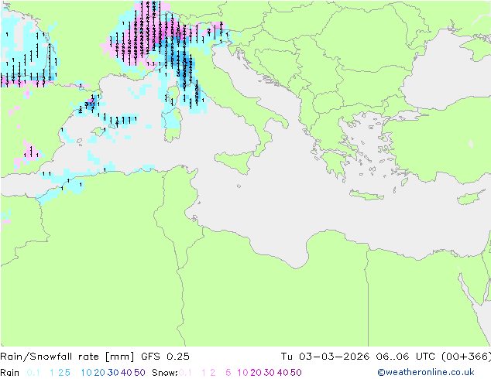491x379 pixels.
Task: Click the Snow legend 50 value
Action: (296, 373)
